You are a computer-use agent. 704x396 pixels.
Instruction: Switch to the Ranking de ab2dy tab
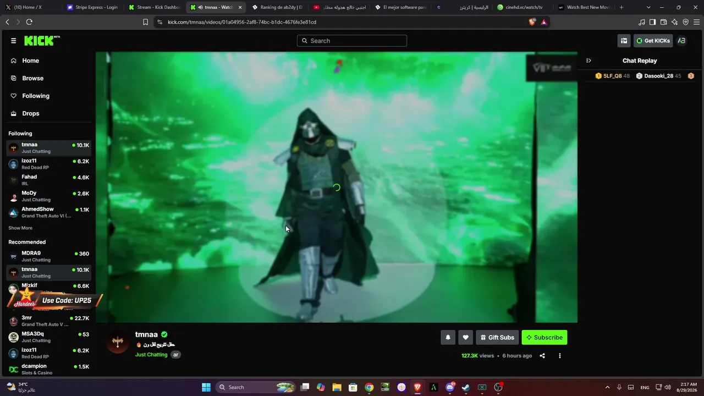click(x=278, y=7)
